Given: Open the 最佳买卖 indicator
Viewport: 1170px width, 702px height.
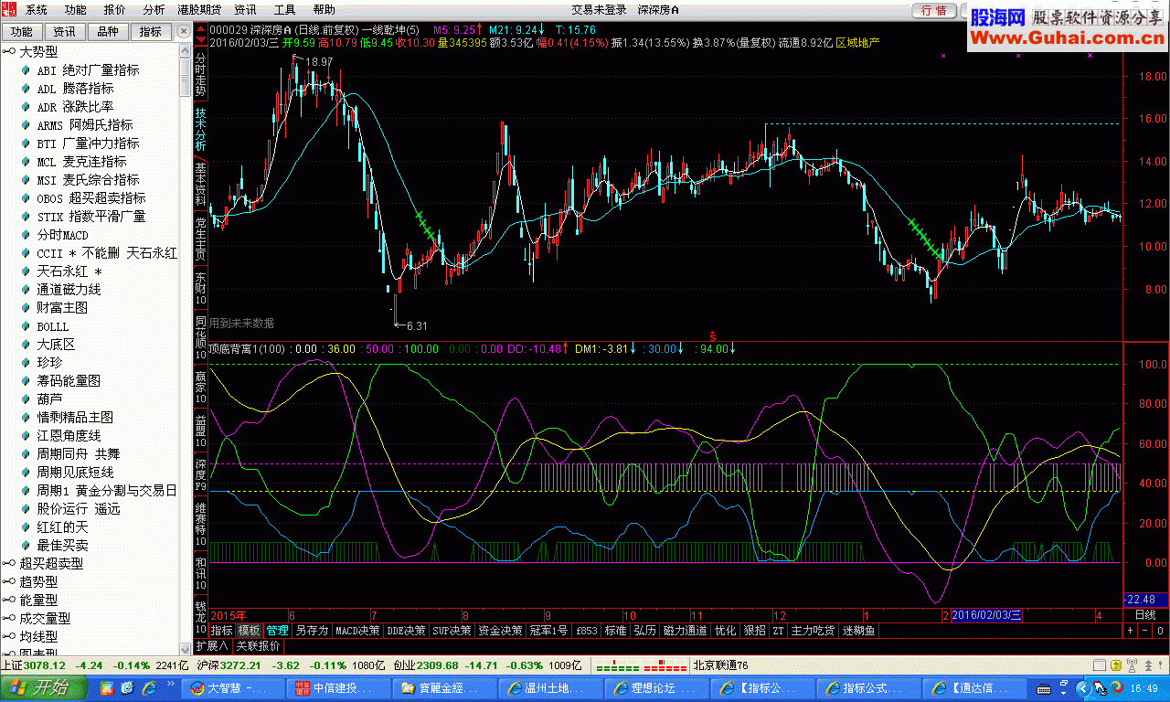Looking at the screenshot, I should [62, 546].
